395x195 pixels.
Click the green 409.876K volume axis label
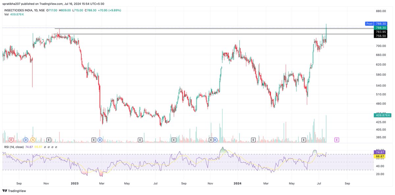(382, 115)
